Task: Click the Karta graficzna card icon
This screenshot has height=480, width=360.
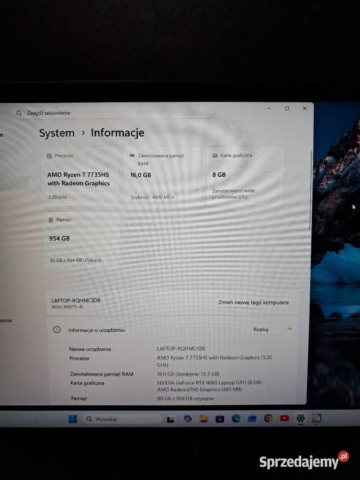Action: point(215,156)
